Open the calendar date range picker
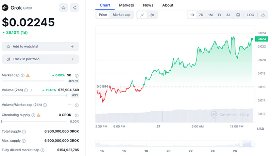 click(x=238, y=15)
